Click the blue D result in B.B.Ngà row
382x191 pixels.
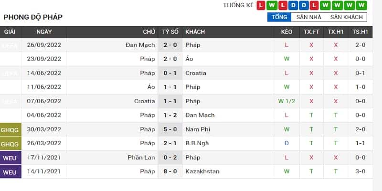coord(286,143)
